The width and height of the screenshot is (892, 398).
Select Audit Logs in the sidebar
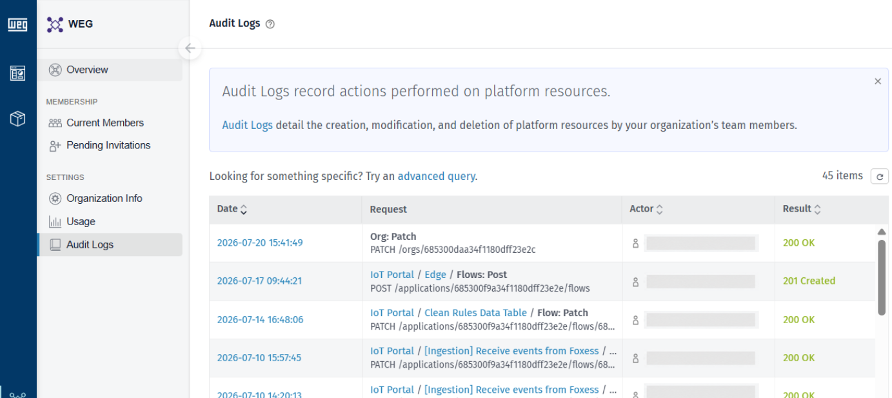click(x=110, y=245)
